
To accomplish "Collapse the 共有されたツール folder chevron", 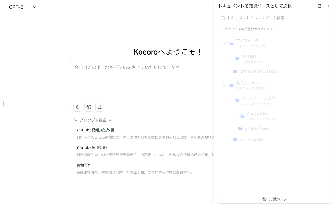I will (x=224, y=86).
